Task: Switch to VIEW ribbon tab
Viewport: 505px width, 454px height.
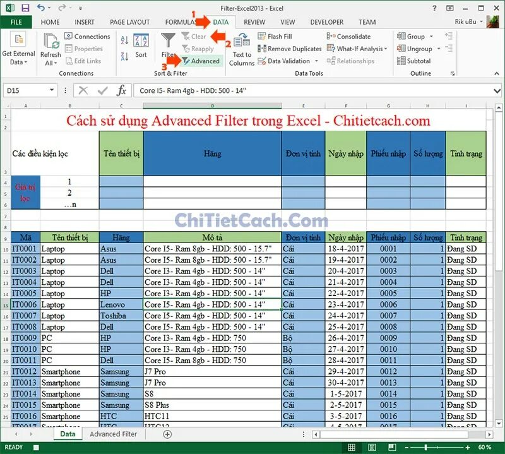Action: pos(287,22)
